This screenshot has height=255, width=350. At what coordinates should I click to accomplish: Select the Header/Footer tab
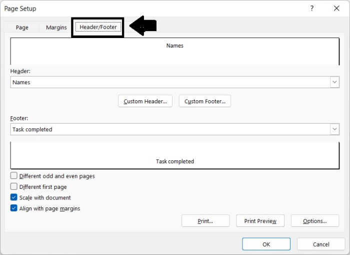coord(98,28)
